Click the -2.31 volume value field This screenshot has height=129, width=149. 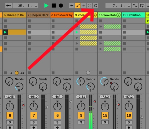point(81,97)
